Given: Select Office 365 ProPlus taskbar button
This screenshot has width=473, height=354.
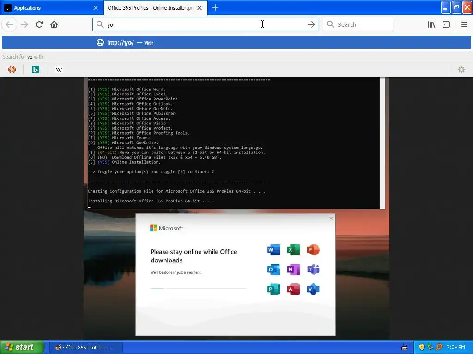Looking at the screenshot, I should [85, 348].
